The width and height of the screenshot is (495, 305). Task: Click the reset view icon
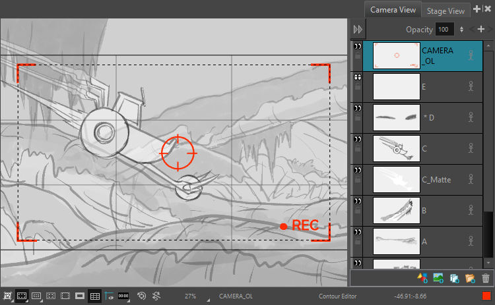[x=141, y=296]
